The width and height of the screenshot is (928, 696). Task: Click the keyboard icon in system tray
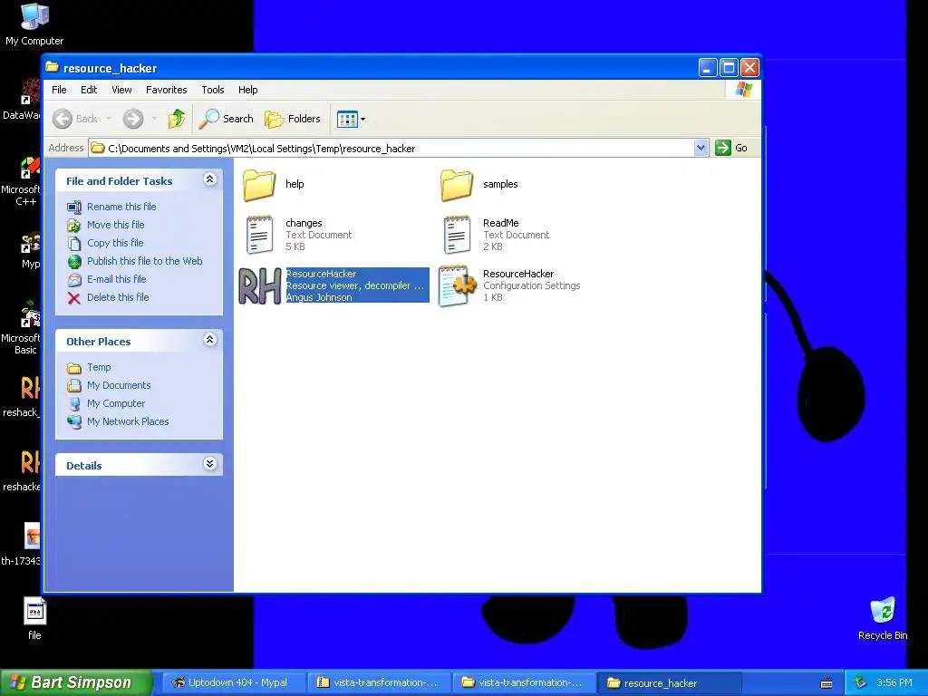[x=826, y=683]
